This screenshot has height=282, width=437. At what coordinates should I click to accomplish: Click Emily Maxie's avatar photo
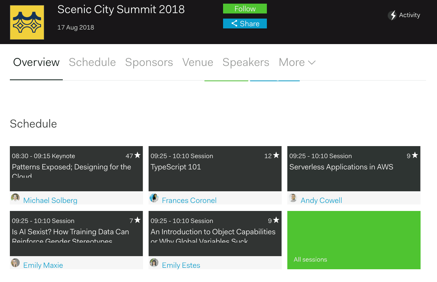tap(15, 263)
